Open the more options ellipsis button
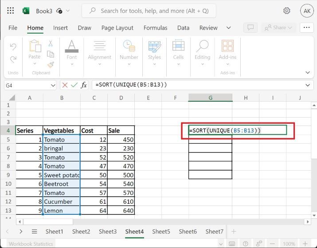Screen dimensions: 317x248 coord(306,27)
